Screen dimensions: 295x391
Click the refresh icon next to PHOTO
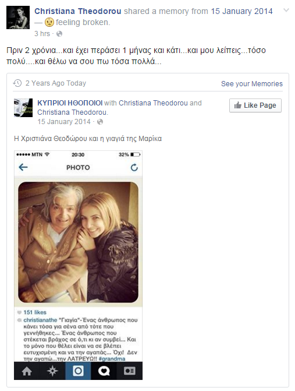coord(134,167)
